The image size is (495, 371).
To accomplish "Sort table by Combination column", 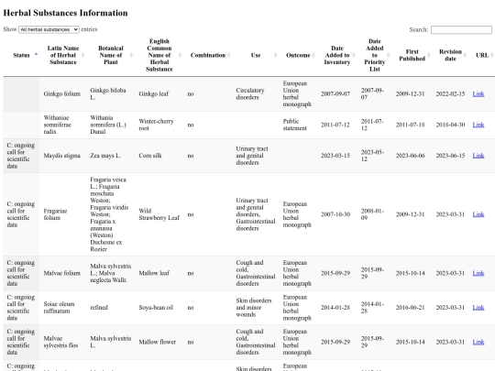I will tap(208, 55).
